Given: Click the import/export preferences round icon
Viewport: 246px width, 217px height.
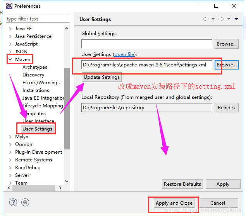Looking at the screenshot, I should click(x=25, y=202).
